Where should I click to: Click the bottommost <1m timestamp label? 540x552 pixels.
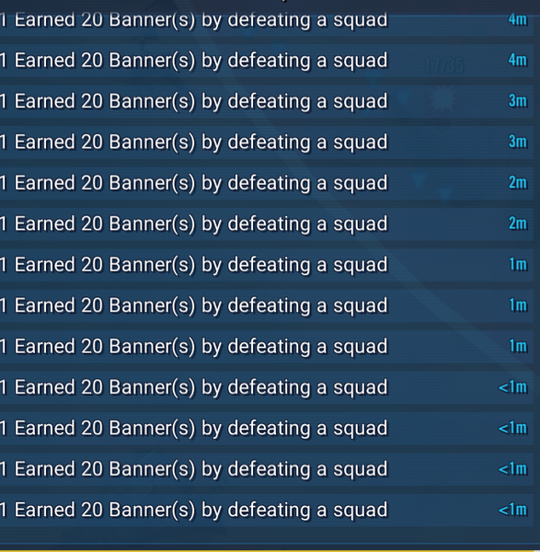point(512,510)
